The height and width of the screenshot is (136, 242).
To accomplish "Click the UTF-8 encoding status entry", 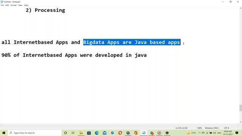I will tap(226, 128).
